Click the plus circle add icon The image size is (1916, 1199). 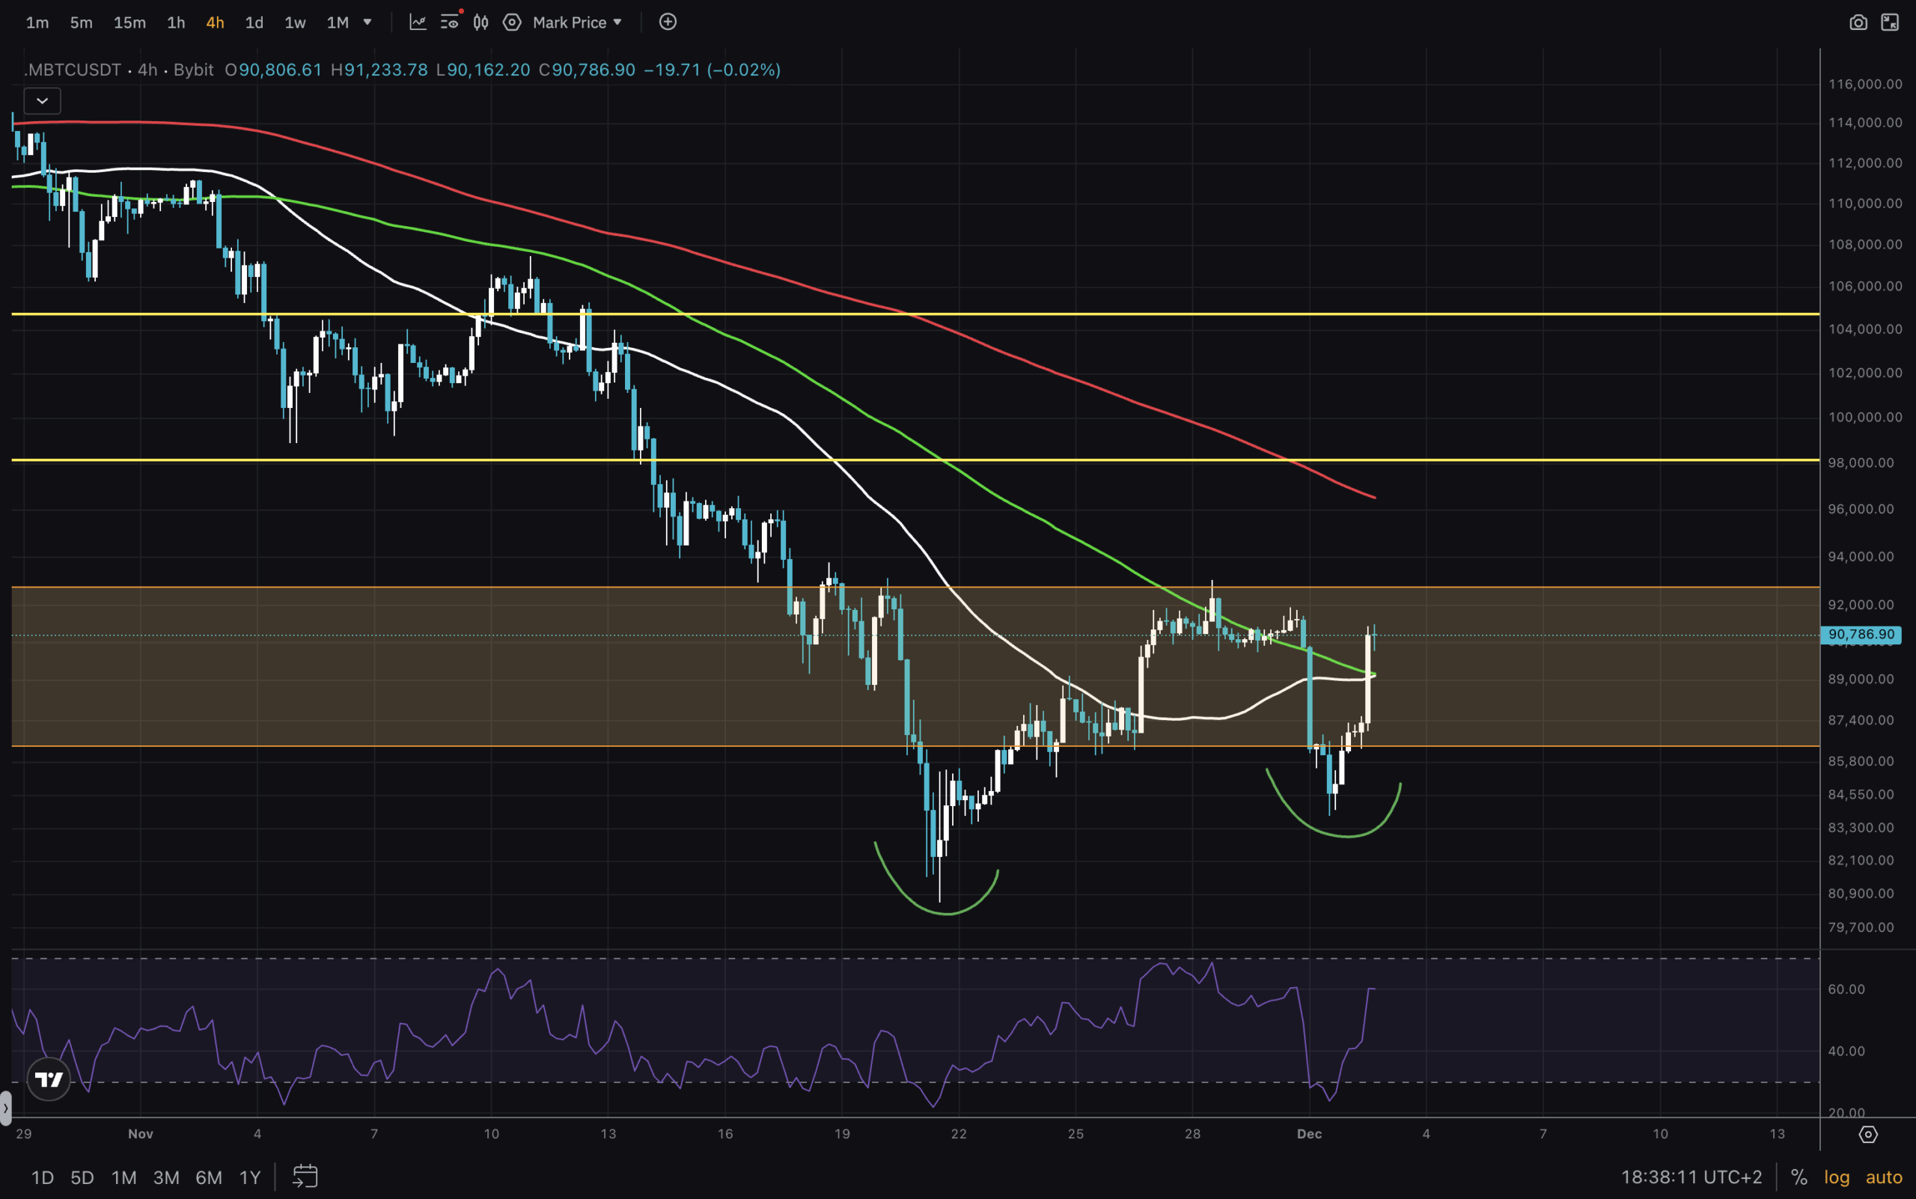[668, 22]
